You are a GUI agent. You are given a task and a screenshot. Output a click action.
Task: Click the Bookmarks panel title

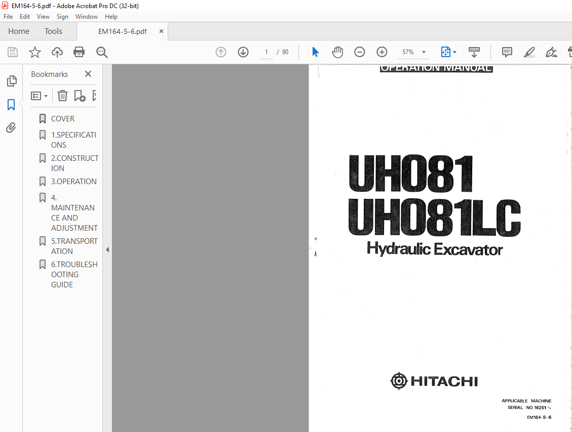point(49,74)
